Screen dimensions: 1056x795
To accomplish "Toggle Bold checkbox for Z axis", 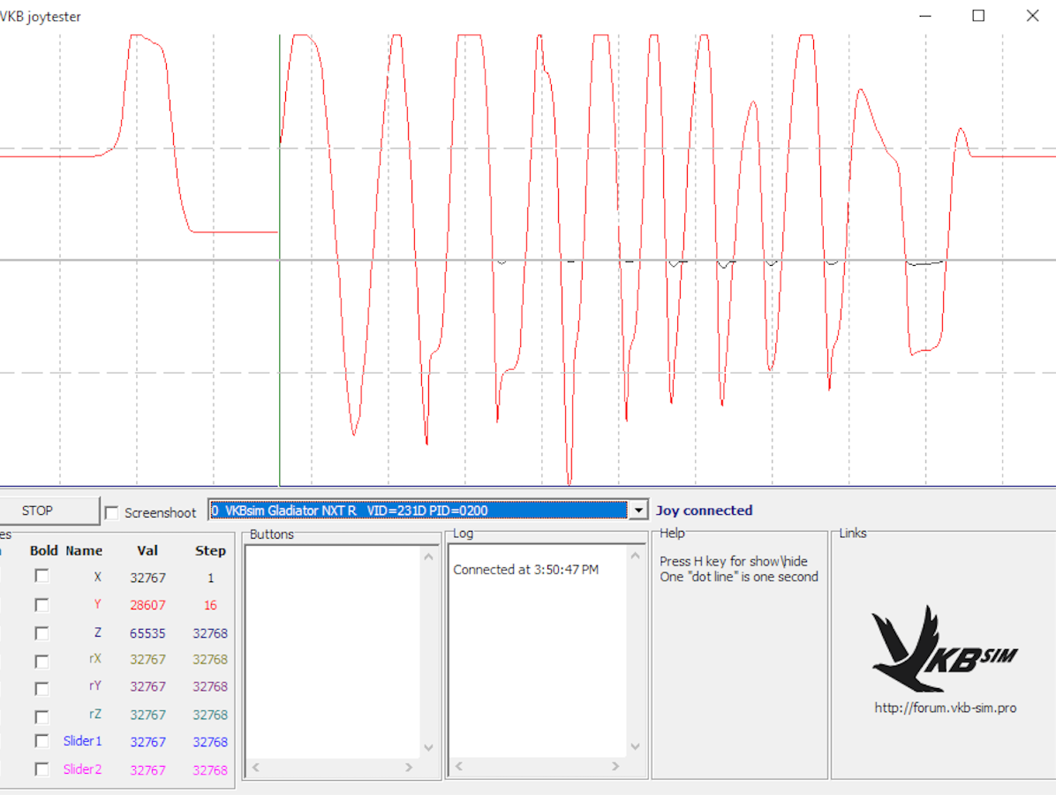I will tap(41, 632).
